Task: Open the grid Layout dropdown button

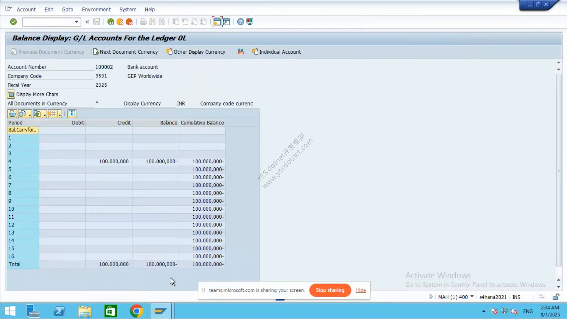Action: [x=55, y=114]
